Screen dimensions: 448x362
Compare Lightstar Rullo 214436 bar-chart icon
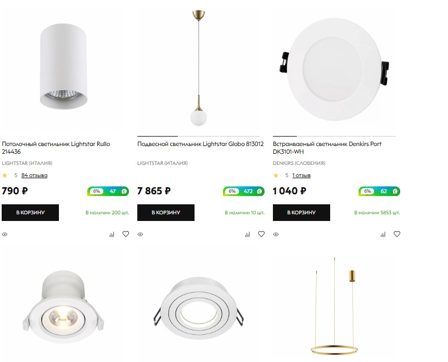pos(112,234)
